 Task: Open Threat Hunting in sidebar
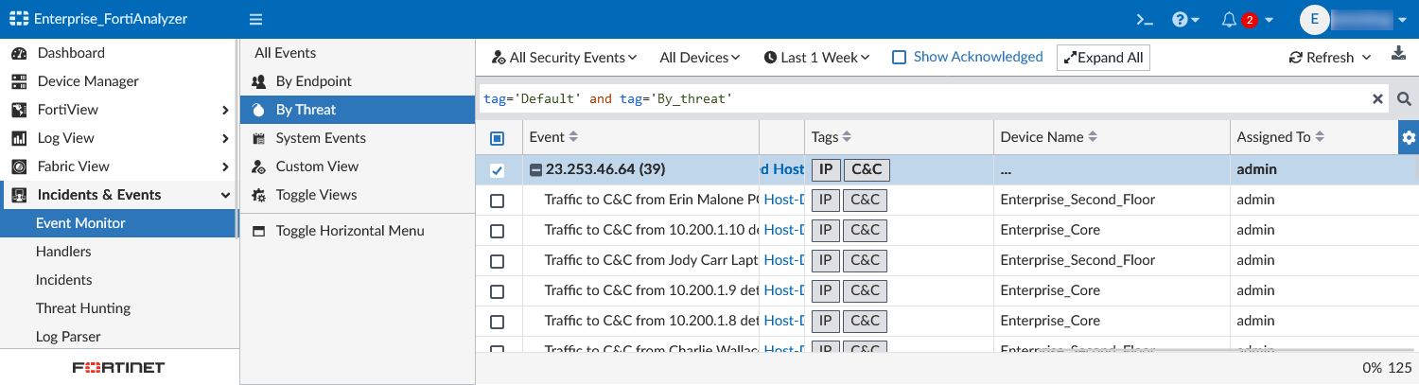click(83, 308)
